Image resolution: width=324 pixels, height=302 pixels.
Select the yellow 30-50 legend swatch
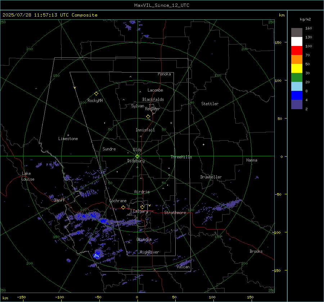tap(297, 69)
